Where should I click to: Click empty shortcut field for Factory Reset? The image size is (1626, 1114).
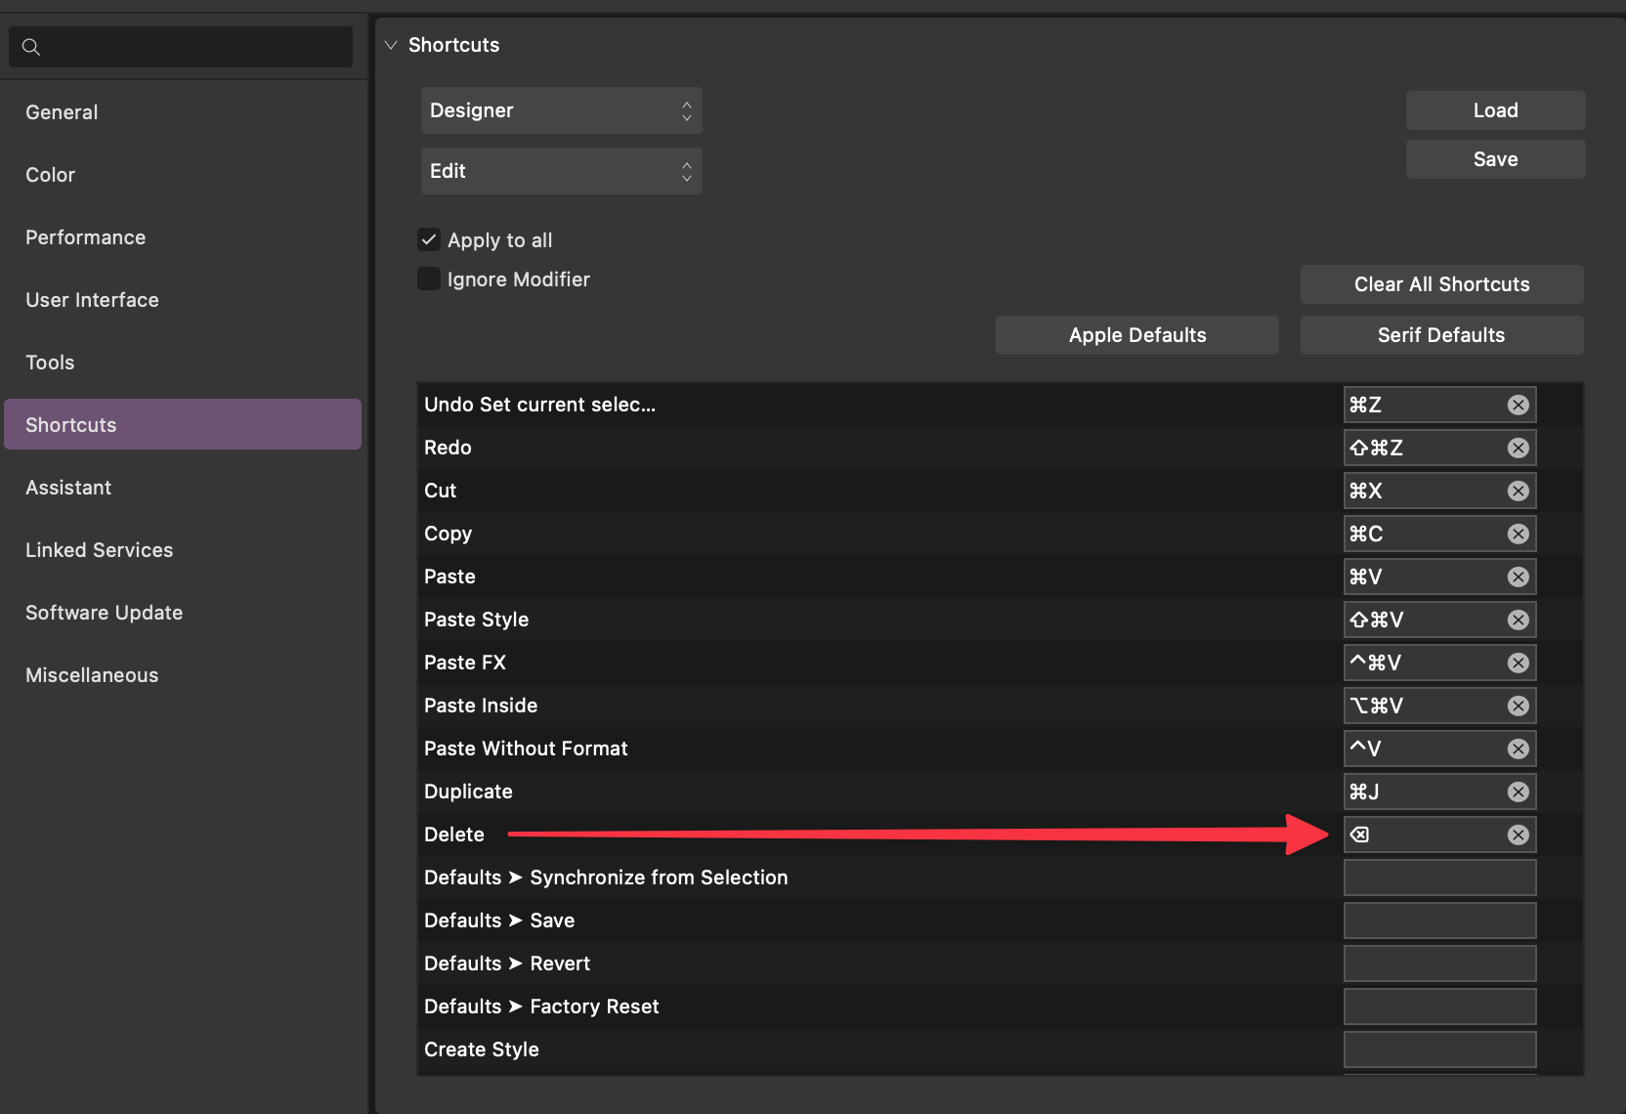click(1439, 1007)
